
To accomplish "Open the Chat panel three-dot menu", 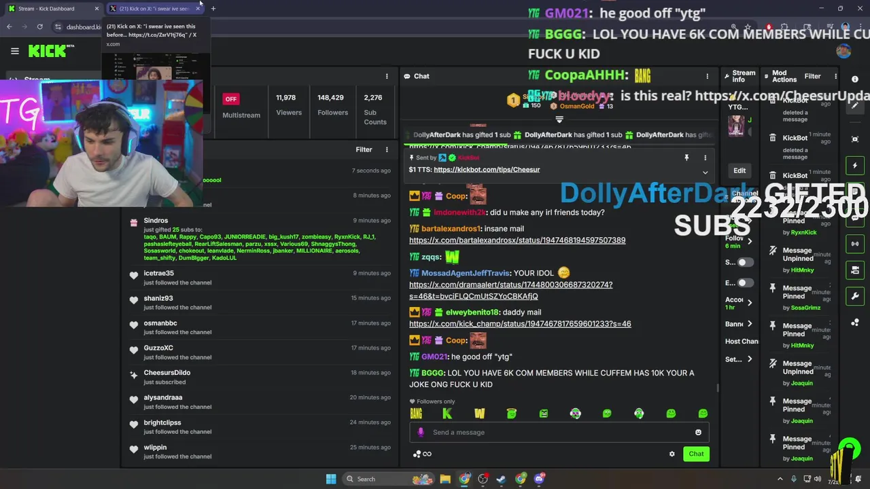I will point(707,76).
